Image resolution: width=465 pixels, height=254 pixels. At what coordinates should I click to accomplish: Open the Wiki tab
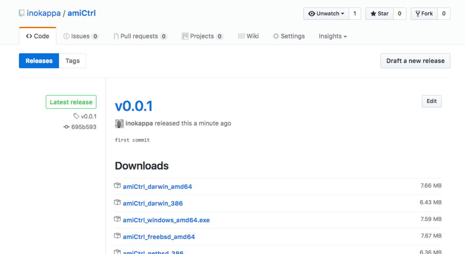tap(248, 36)
